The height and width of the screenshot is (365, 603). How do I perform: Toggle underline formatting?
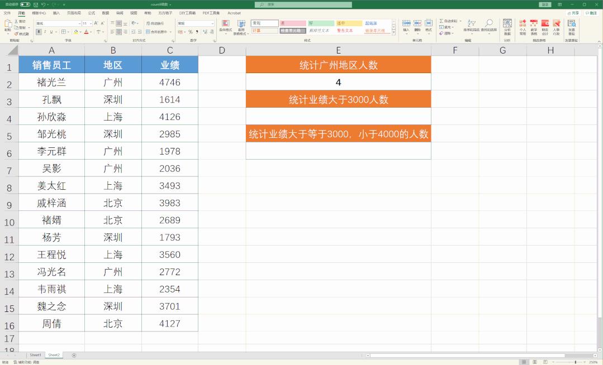tap(50, 31)
